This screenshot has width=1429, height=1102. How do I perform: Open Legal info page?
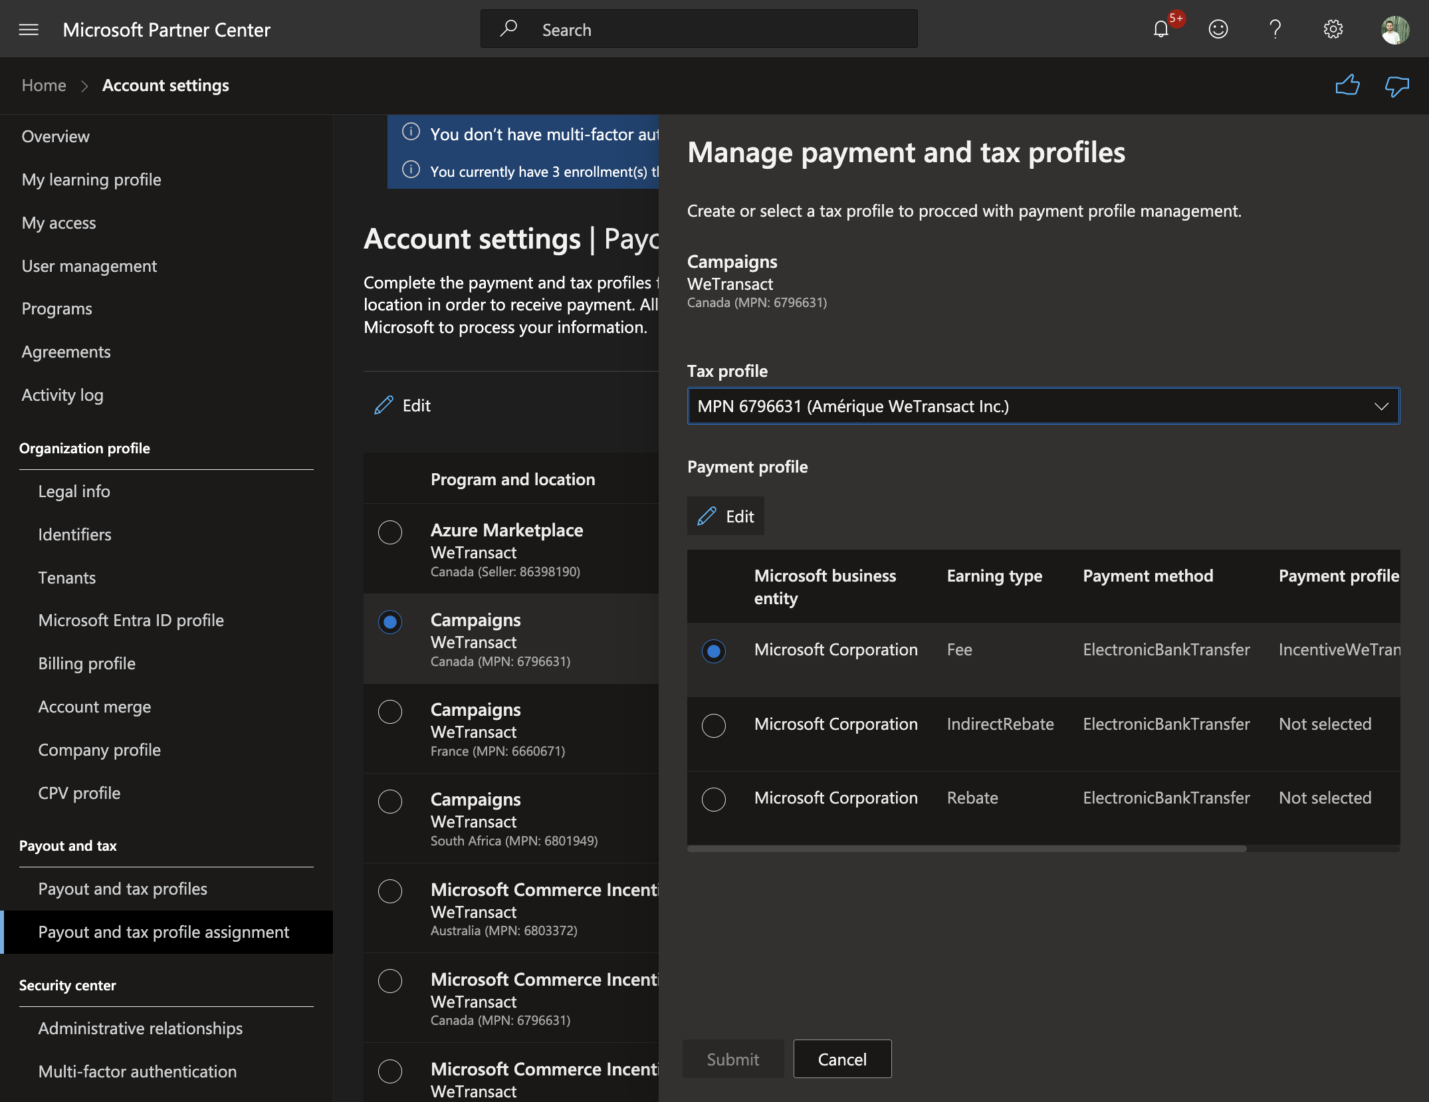click(74, 491)
